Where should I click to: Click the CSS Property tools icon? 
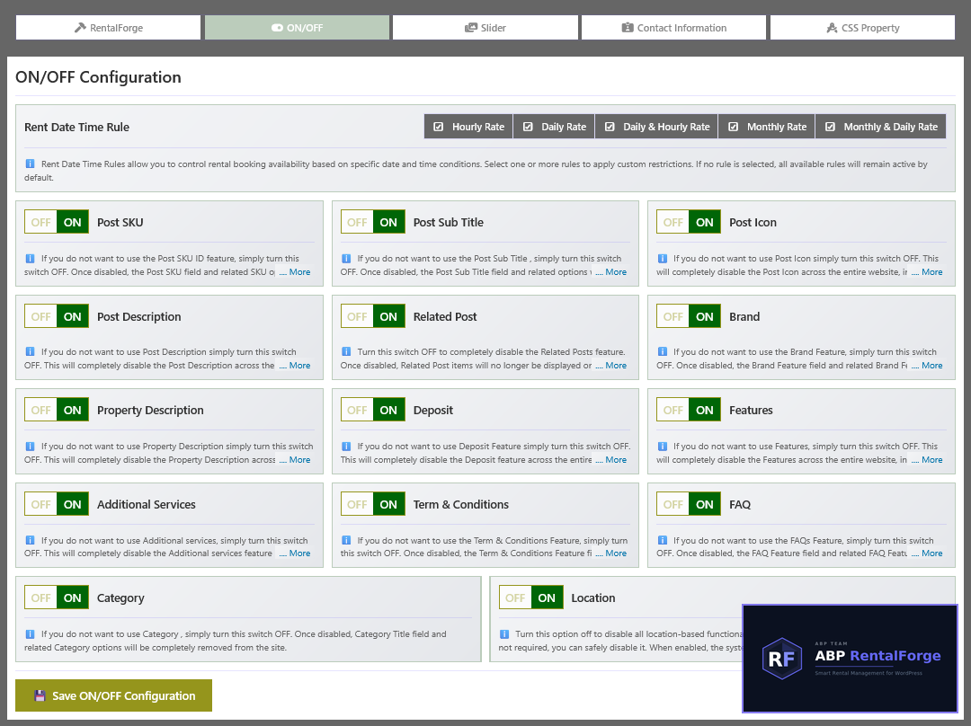coord(832,28)
